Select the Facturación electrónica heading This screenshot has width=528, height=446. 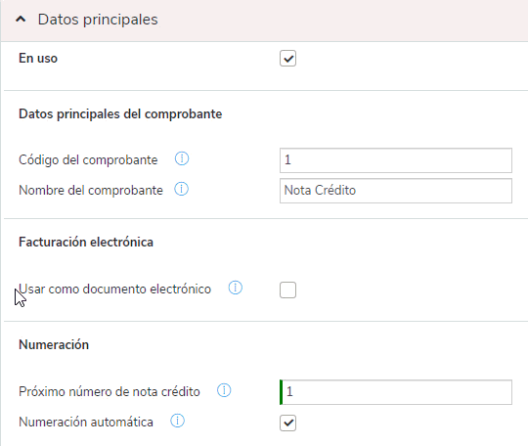[86, 243]
